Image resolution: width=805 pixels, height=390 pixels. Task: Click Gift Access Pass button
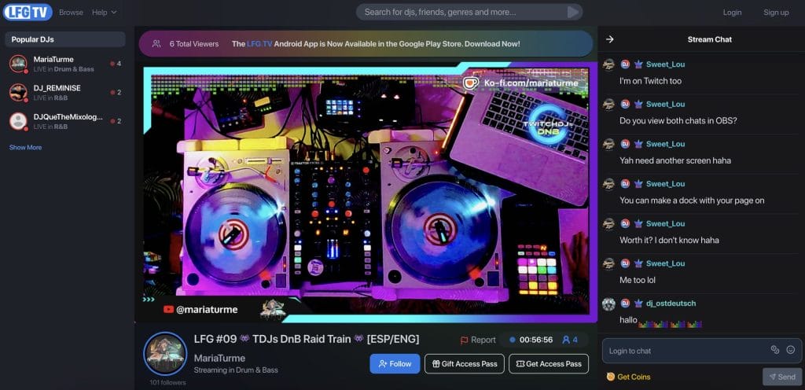coord(464,364)
